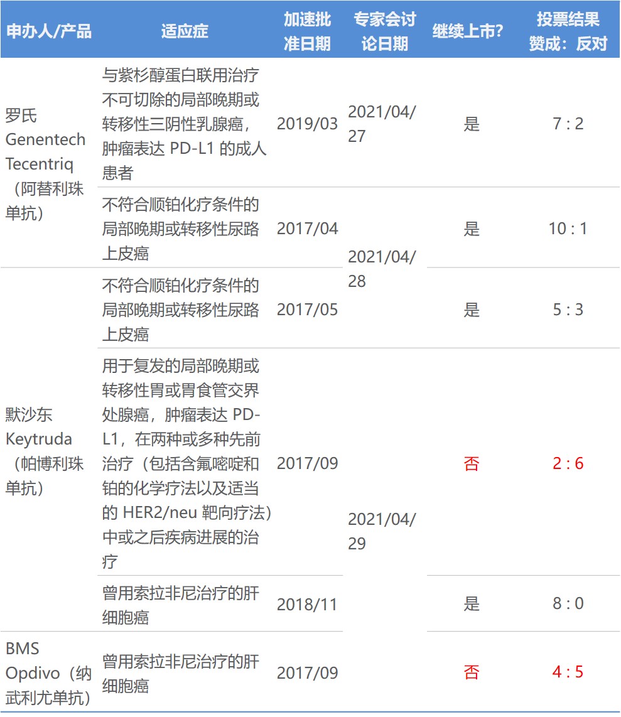Click meeting date 2021/04/27
The image size is (621, 717).
[x=382, y=124]
